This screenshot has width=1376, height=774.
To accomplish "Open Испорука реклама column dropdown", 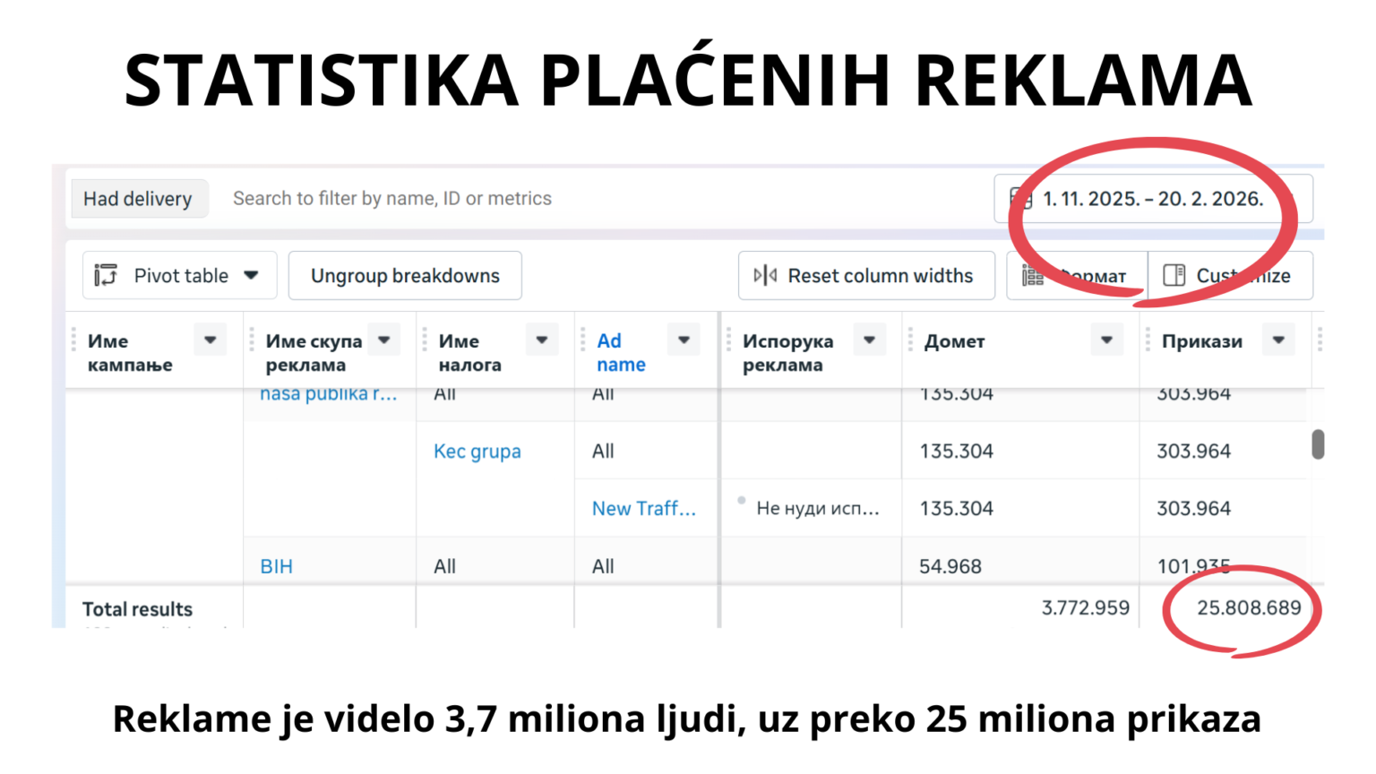I will pos(869,340).
